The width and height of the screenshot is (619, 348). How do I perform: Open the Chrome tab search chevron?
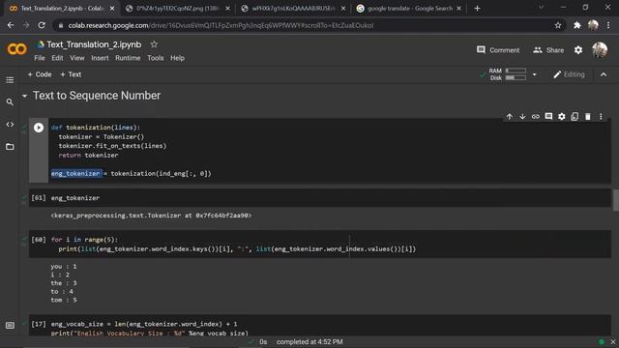(x=542, y=7)
